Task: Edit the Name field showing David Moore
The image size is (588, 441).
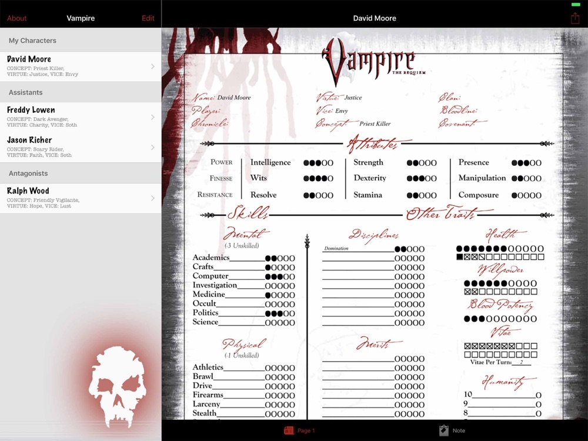Action: pos(234,98)
